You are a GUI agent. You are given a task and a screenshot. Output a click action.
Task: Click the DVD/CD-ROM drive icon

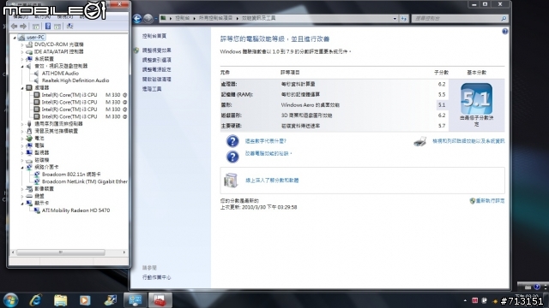click(29, 44)
